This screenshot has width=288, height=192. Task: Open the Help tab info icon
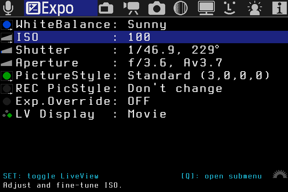point(279,8)
